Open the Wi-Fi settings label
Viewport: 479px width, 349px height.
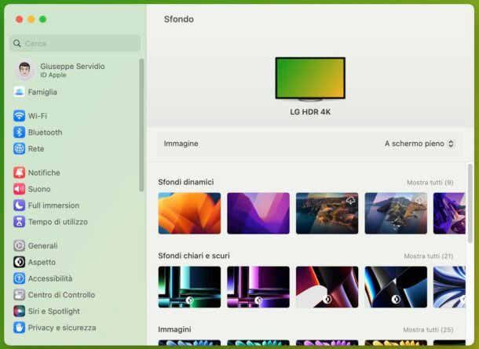click(x=38, y=116)
